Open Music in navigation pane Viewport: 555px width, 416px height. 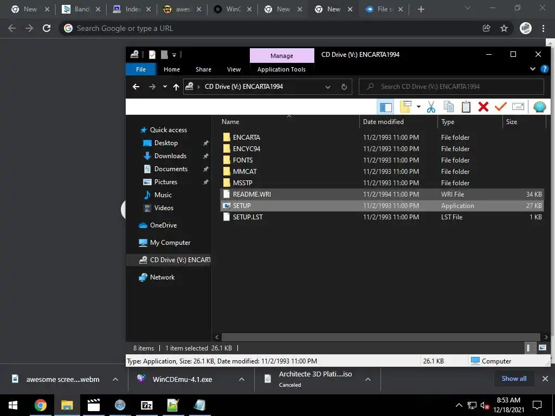163,195
